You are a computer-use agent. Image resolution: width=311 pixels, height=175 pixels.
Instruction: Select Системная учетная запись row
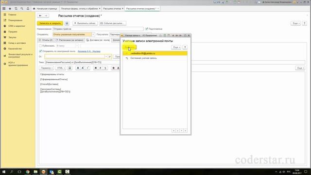(x=155, y=58)
